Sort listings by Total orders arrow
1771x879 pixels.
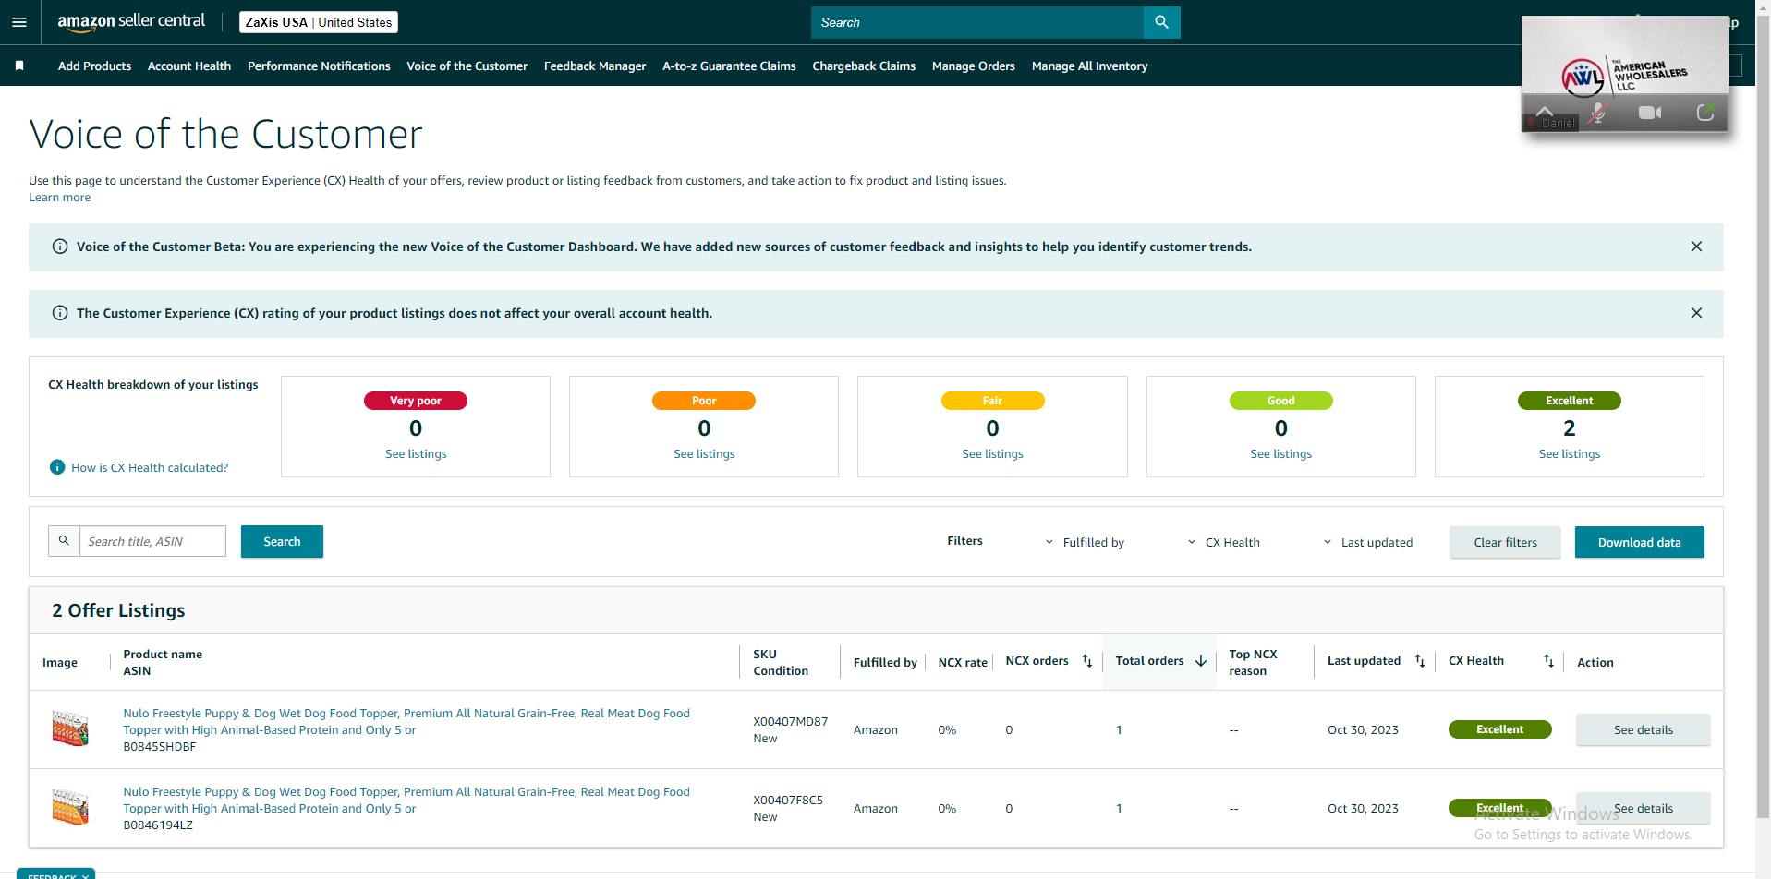coord(1201,661)
